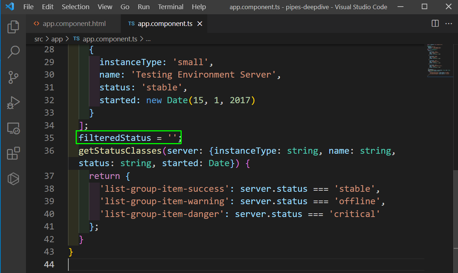
Task: Click the vertical scrollbar thumb
Action: click(x=455, y=222)
